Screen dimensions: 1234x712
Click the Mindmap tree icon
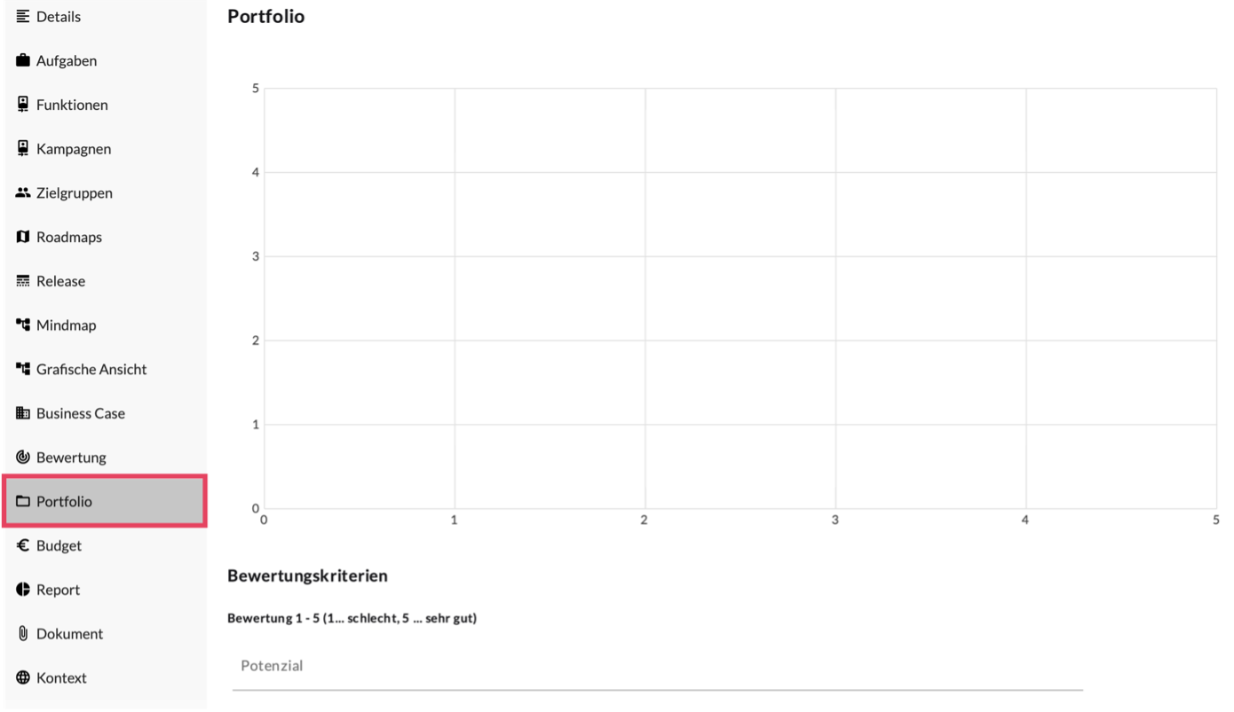(x=23, y=325)
